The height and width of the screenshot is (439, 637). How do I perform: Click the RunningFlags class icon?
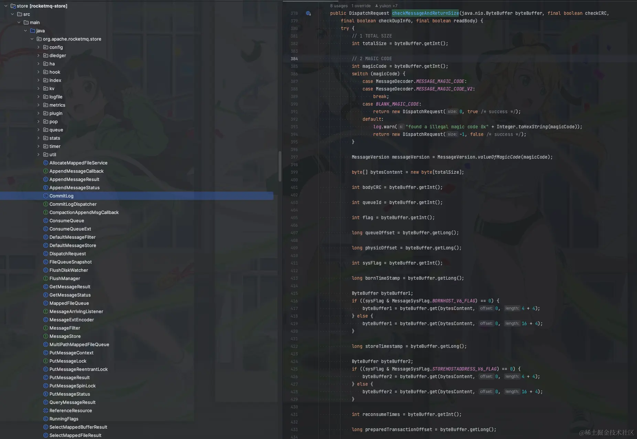click(45, 419)
